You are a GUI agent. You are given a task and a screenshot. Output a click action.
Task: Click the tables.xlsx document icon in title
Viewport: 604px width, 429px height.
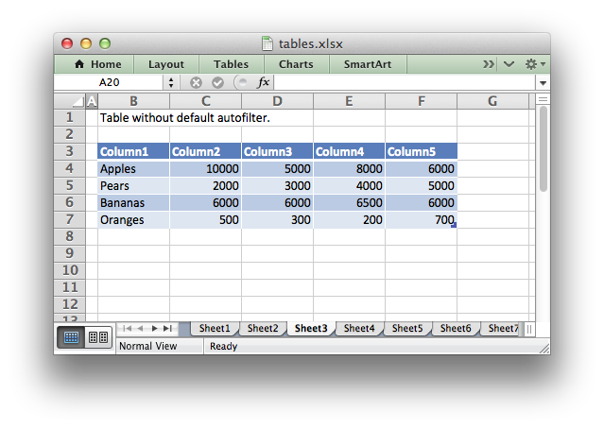point(267,43)
